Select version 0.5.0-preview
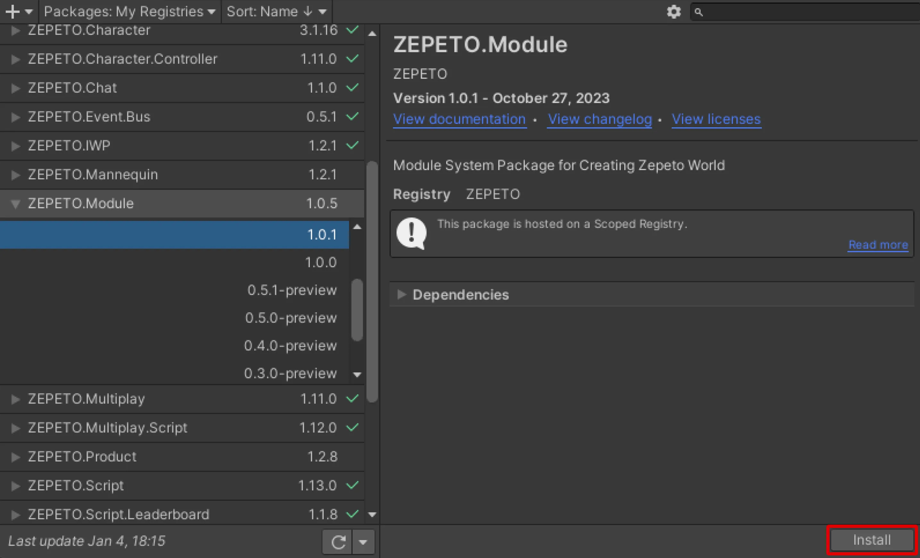The height and width of the screenshot is (558, 920). [175, 318]
